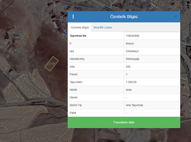Click the Parsel row label

(x=73, y=74)
